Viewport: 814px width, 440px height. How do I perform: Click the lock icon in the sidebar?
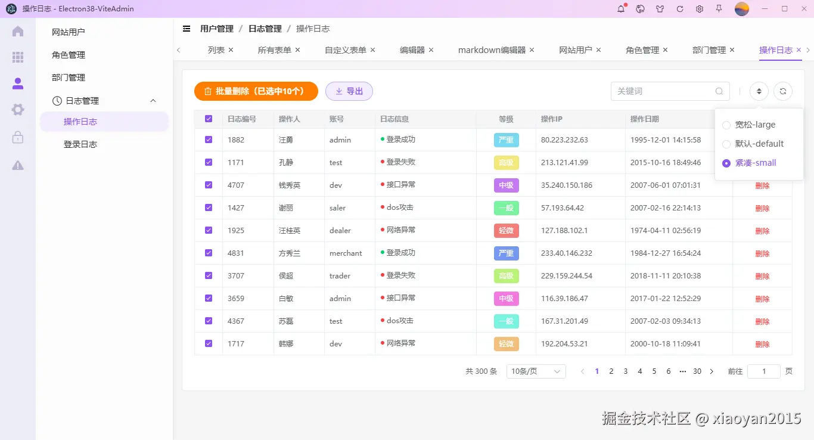pyautogui.click(x=17, y=137)
